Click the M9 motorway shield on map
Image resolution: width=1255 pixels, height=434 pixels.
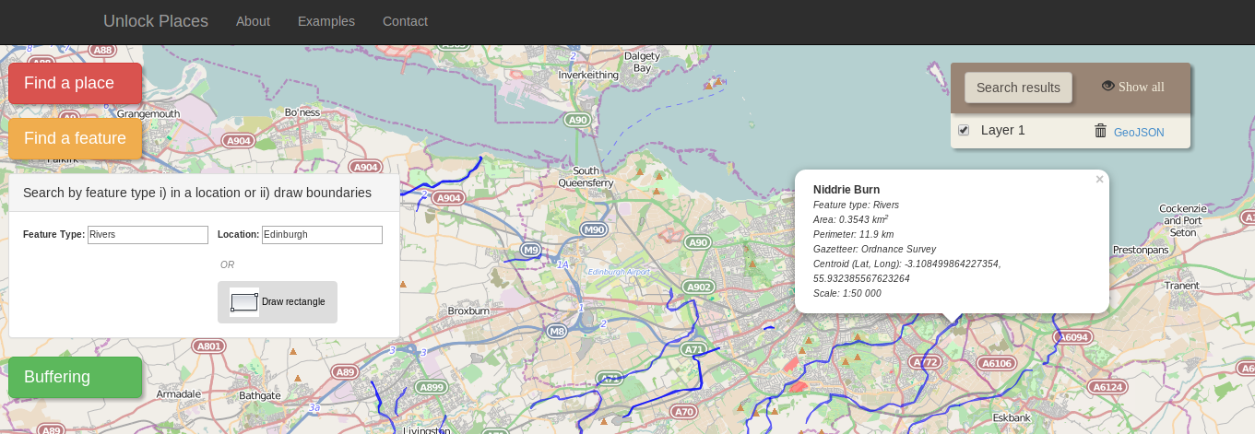(530, 250)
